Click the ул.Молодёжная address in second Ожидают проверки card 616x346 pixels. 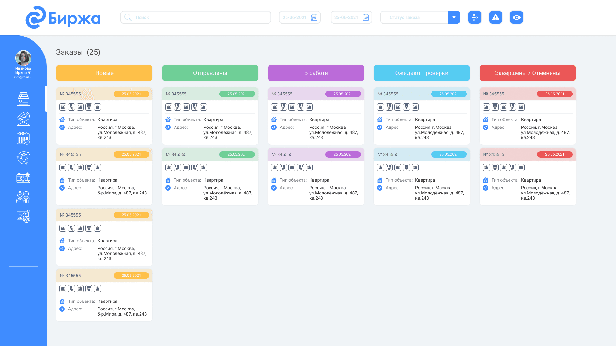(x=440, y=193)
